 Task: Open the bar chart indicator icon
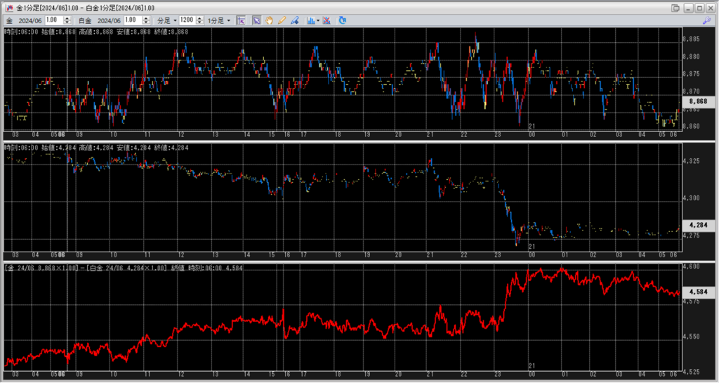pos(310,20)
